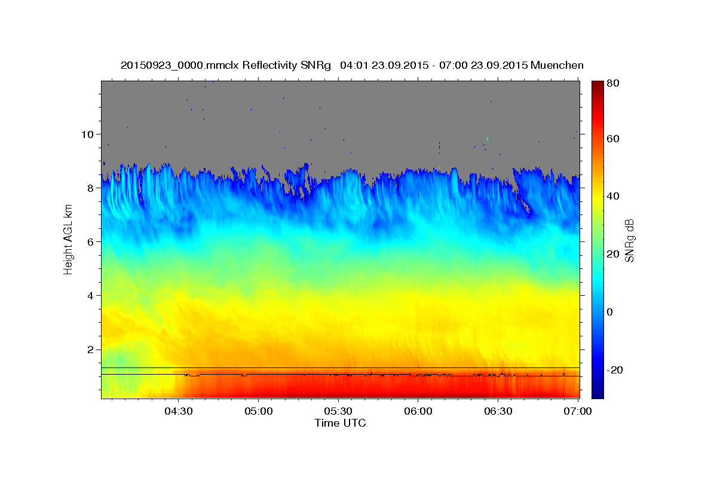The height and width of the screenshot is (478, 717).
Task: Click the "SNRg dB" colorbar label
Action: [x=629, y=240]
